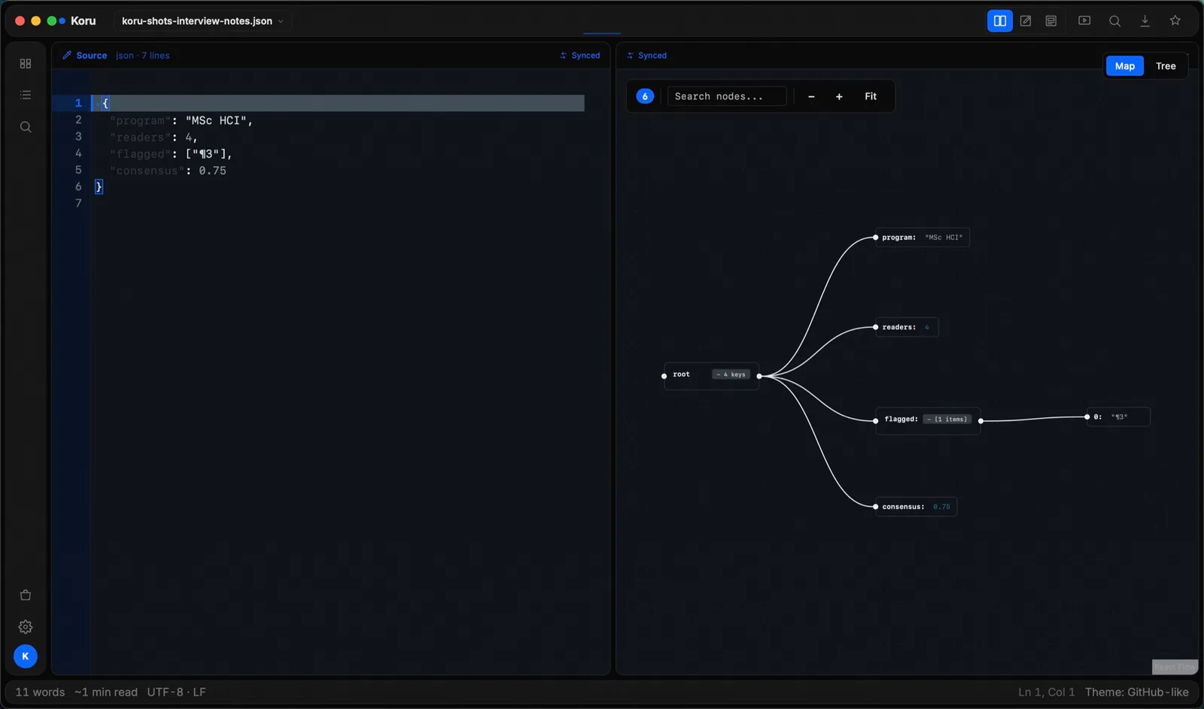
Task: Click the Search nodes input field
Action: (x=727, y=96)
